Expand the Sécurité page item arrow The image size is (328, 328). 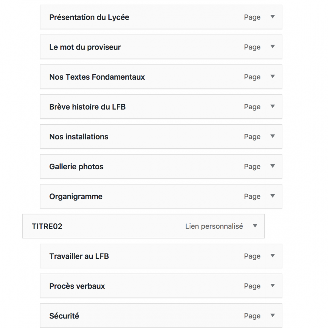272,315
